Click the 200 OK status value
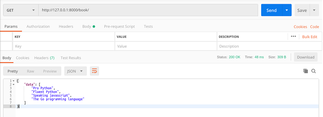Screen dimensions: 323x117 coord(234,57)
